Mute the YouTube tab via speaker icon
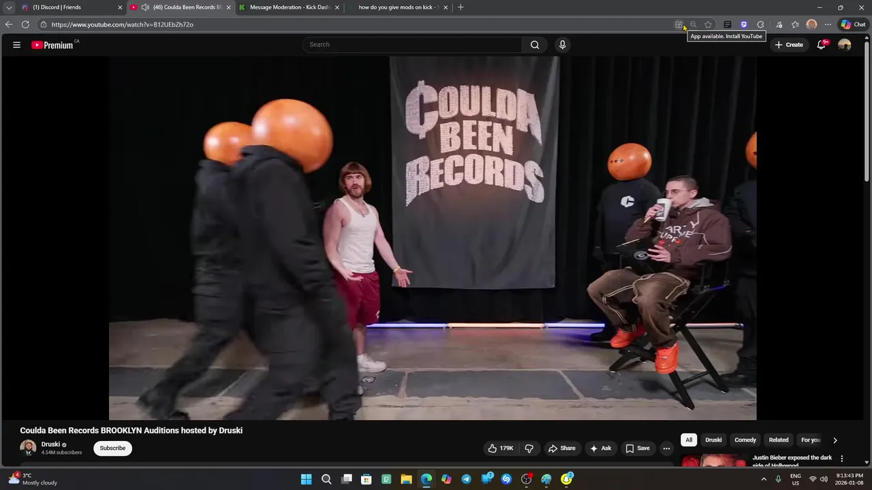This screenshot has height=490, width=872. click(145, 7)
